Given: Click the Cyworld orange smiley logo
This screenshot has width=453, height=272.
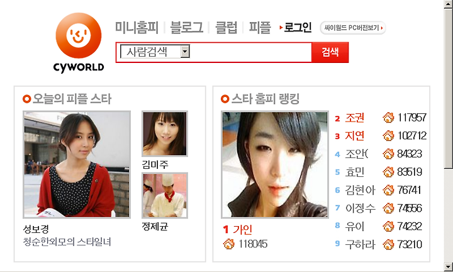Looking at the screenshot, I should click(x=78, y=35).
